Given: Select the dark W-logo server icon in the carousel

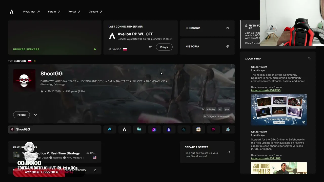Looking at the screenshot, I should [184, 129].
